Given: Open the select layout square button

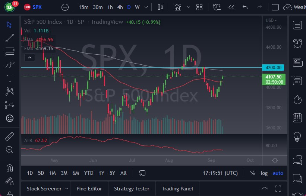Looking at the screenshot, I should tap(275, 7).
